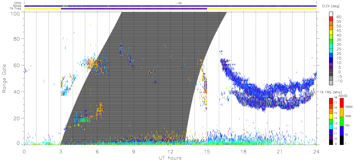Pick the yellow segment of NOISE colorbar
The height and width of the screenshot is (164, 356).
point(342,112)
